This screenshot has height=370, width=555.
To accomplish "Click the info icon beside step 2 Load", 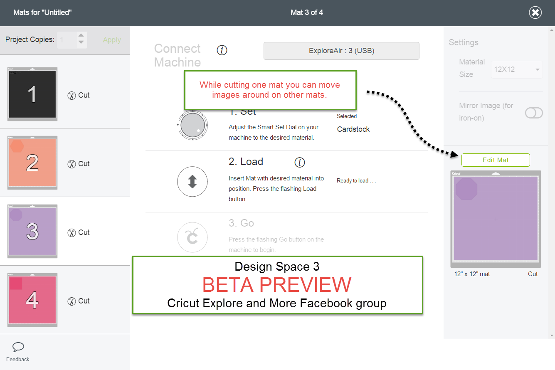I will (x=300, y=162).
